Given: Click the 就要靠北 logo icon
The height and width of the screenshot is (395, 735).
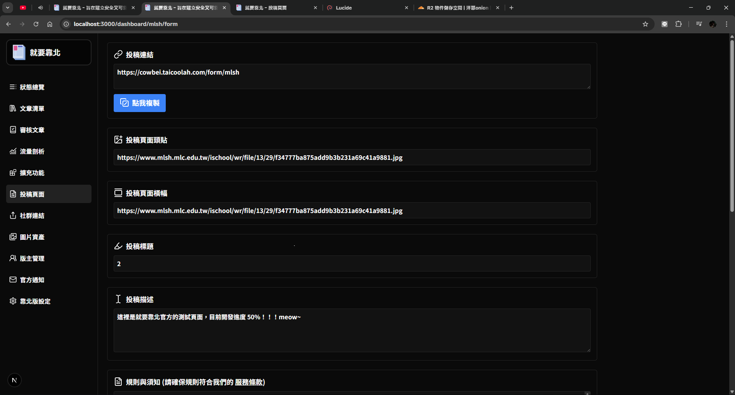Looking at the screenshot, I should coord(19,52).
